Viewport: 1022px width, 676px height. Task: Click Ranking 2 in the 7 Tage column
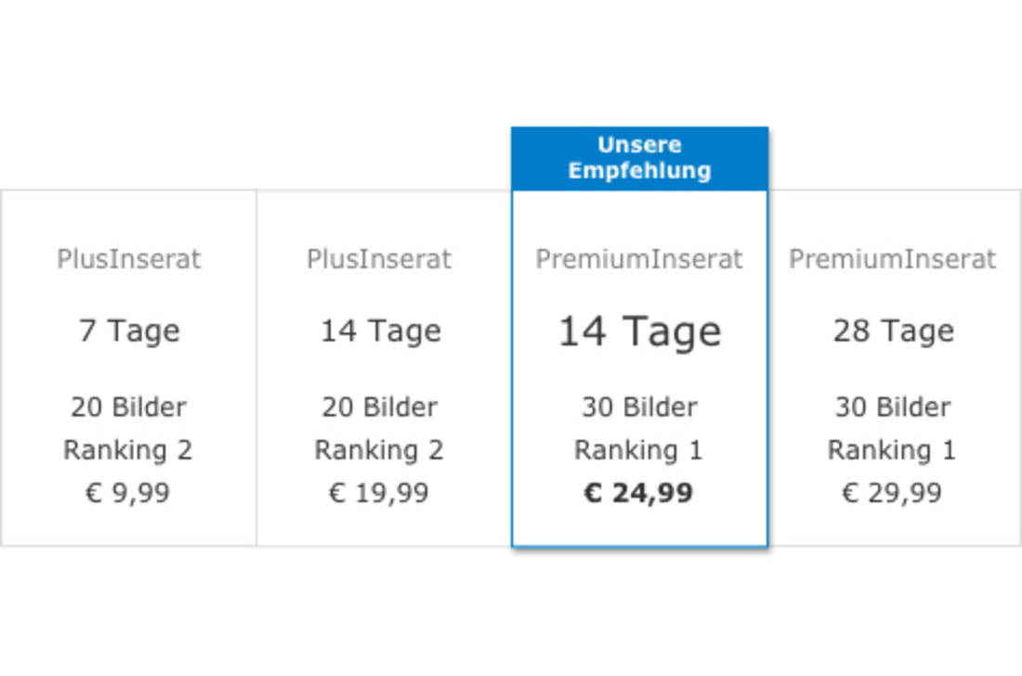128,450
